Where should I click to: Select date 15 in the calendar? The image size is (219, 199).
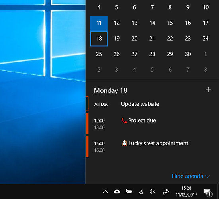170,23
